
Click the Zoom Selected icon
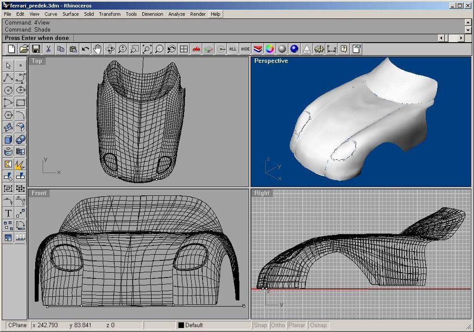coord(159,49)
